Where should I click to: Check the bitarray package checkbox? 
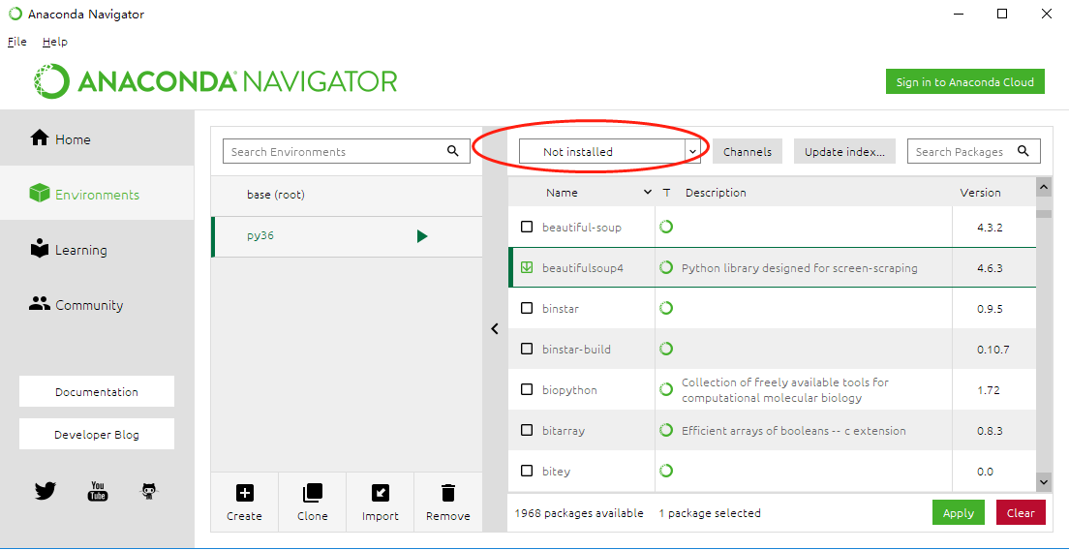[x=527, y=430]
